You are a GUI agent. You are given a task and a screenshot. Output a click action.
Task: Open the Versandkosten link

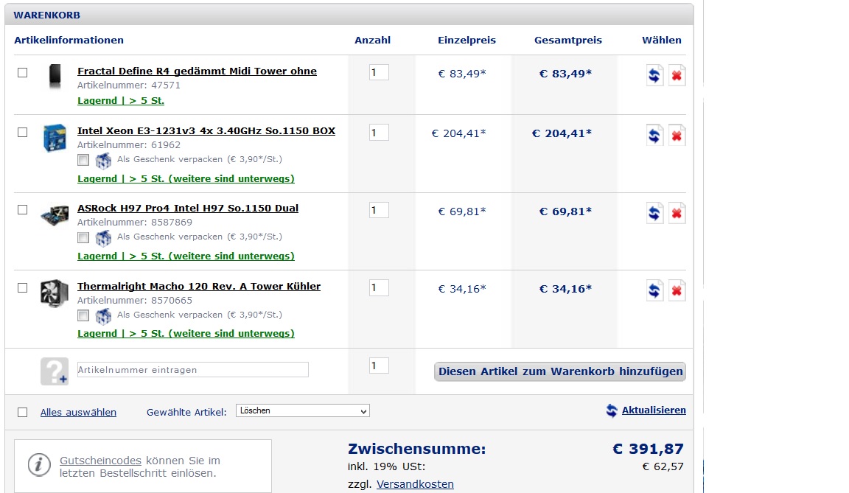tap(415, 484)
